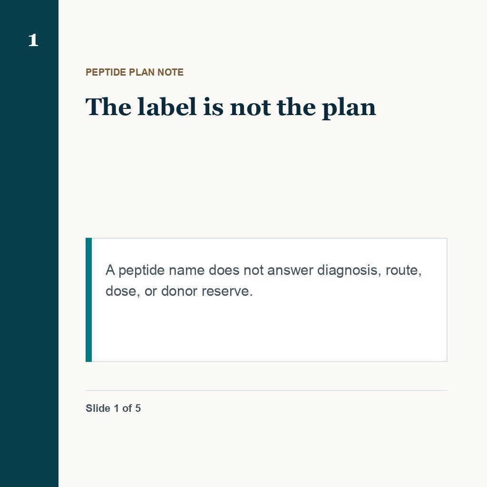Click the word PEPTIDE in the top label
The width and height of the screenshot is (487, 487).
[106, 72]
